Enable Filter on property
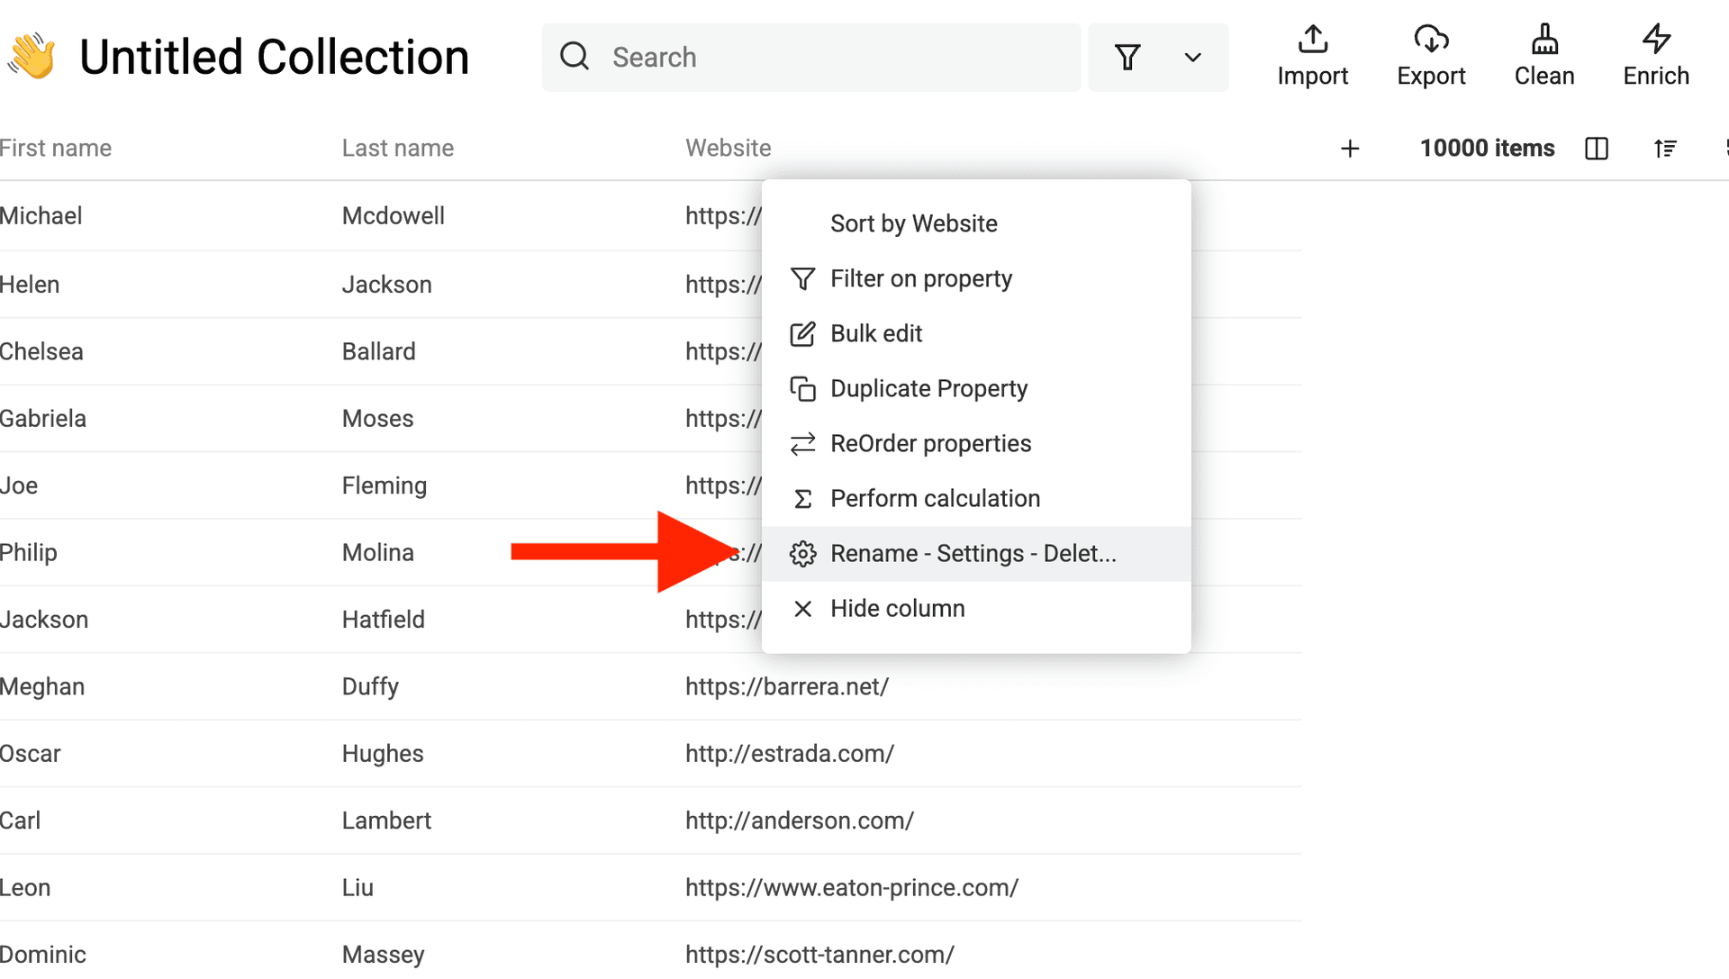 tap(920, 278)
